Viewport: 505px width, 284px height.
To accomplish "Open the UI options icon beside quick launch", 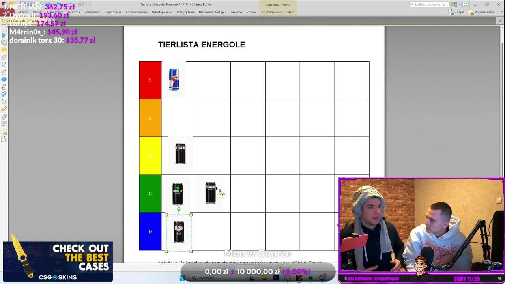I will click(x=454, y=4).
